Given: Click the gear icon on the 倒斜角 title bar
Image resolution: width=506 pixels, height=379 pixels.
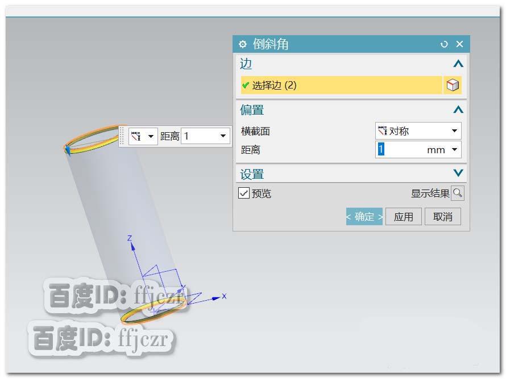Looking at the screenshot, I should click(243, 44).
